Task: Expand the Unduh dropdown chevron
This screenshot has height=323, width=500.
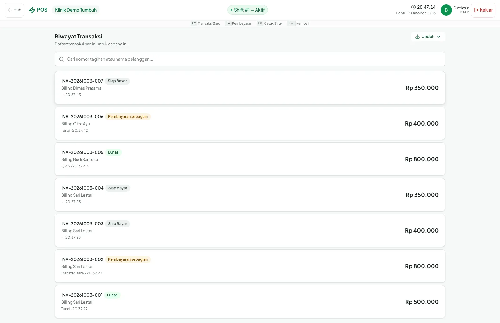Action: click(439, 37)
